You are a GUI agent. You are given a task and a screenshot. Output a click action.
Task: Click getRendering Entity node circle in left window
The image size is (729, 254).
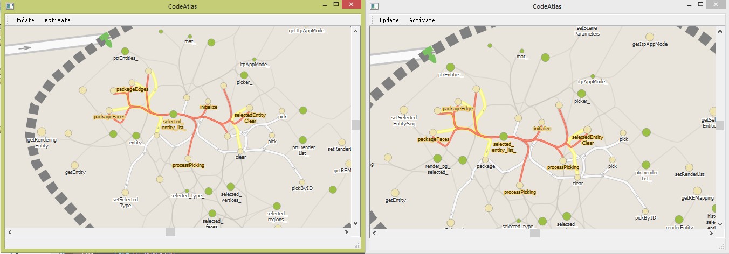pyautogui.click(x=42, y=132)
